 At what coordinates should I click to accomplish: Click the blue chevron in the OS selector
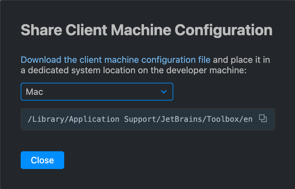[164, 92]
